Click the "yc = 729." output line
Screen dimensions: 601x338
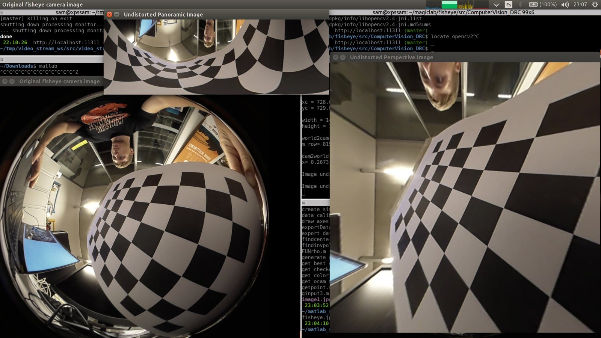click(316, 108)
